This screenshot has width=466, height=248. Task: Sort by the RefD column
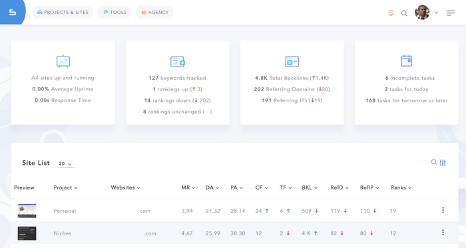click(340, 187)
